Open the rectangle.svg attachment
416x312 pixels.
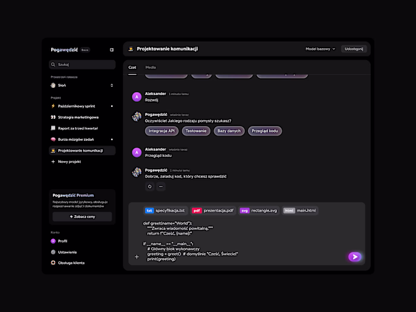(x=259, y=210)
